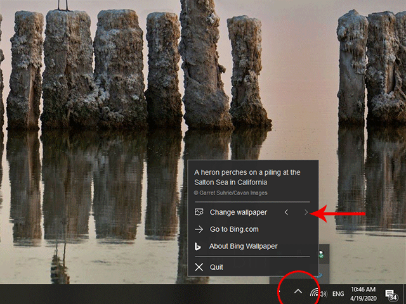Open the volume speaker tray icon

pyautogui.click(x=324, y=294)
